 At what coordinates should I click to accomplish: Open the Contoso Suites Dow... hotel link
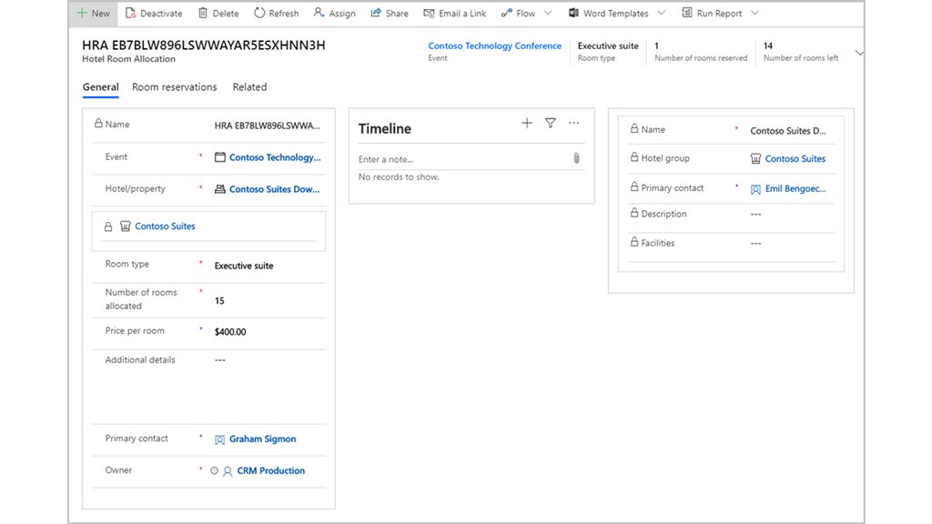pyautogui.click(x=274, y=189)
